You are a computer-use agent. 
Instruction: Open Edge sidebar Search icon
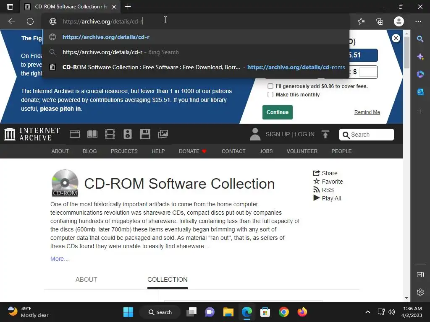[x=420, y=39]
